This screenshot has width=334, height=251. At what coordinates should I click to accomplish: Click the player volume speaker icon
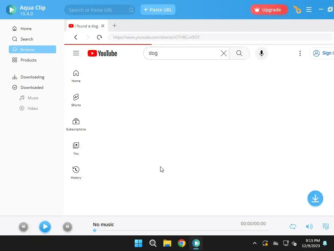coord(309,226)
